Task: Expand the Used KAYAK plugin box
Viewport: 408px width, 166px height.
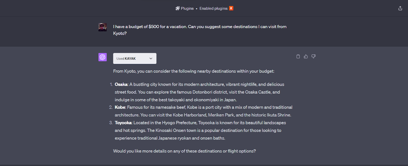Action: [x=135, y=58]
